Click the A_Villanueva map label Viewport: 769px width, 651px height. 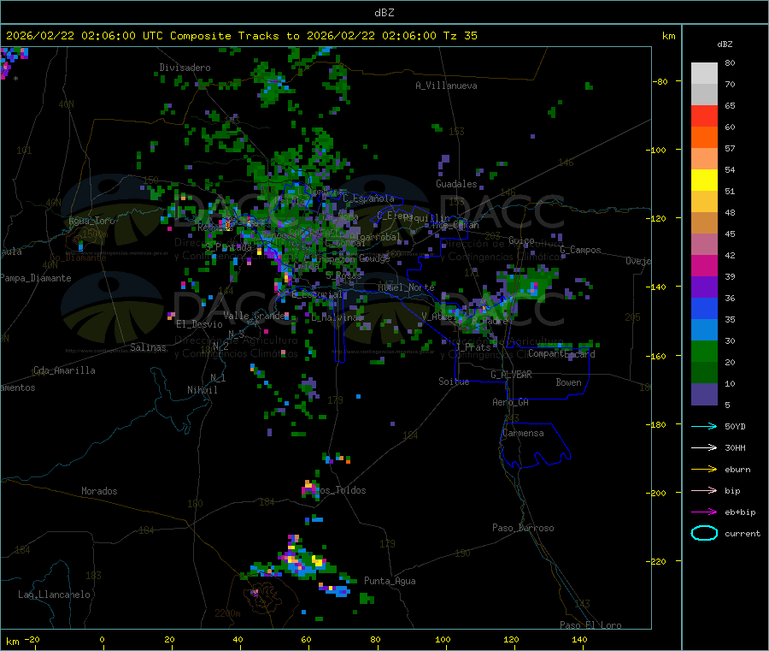pos(446,86)
